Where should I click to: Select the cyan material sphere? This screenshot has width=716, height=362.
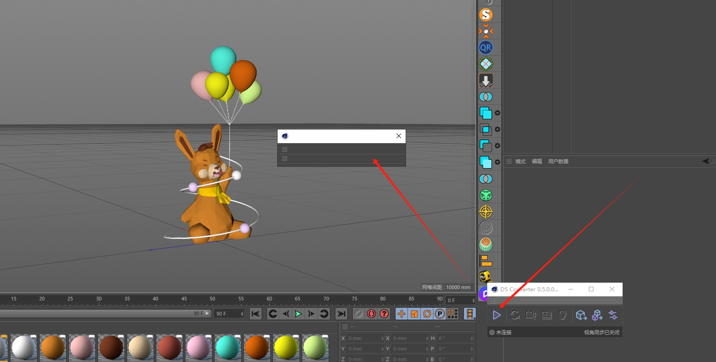point(228,347)
